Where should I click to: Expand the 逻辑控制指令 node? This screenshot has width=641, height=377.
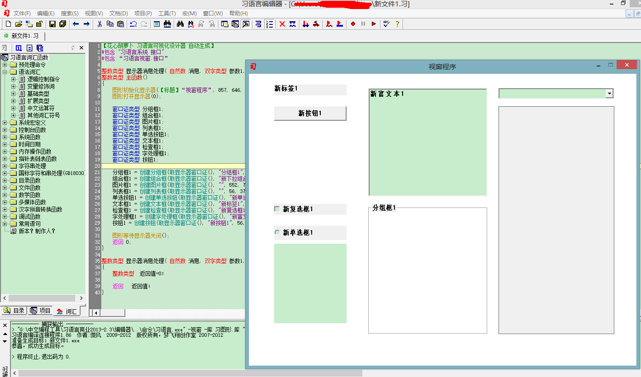pos(14,79)
